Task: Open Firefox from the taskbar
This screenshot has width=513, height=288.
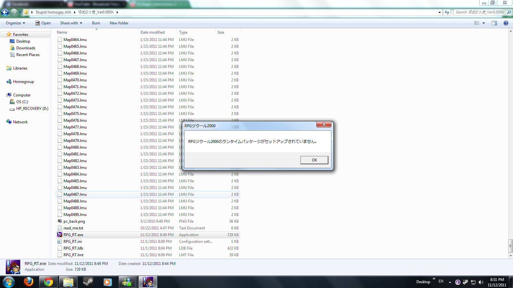Action: coord(29,282)
